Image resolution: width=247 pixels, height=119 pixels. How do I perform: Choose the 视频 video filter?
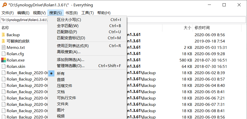(87, 116)
